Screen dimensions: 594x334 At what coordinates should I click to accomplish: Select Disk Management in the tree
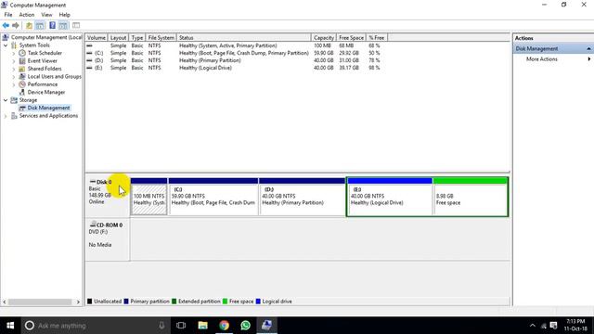48,108
